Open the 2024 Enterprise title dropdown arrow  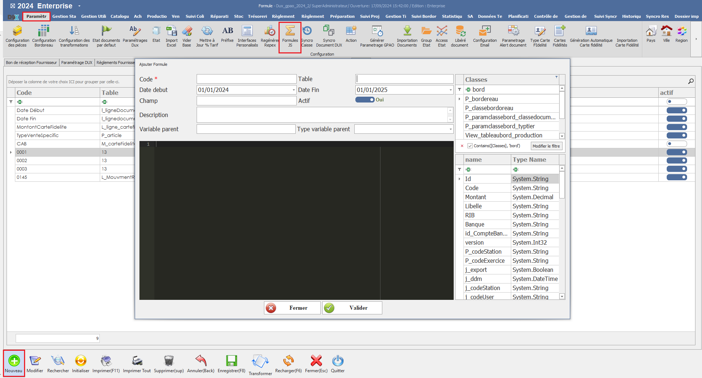pyautogui.click(x=79, y=6)
